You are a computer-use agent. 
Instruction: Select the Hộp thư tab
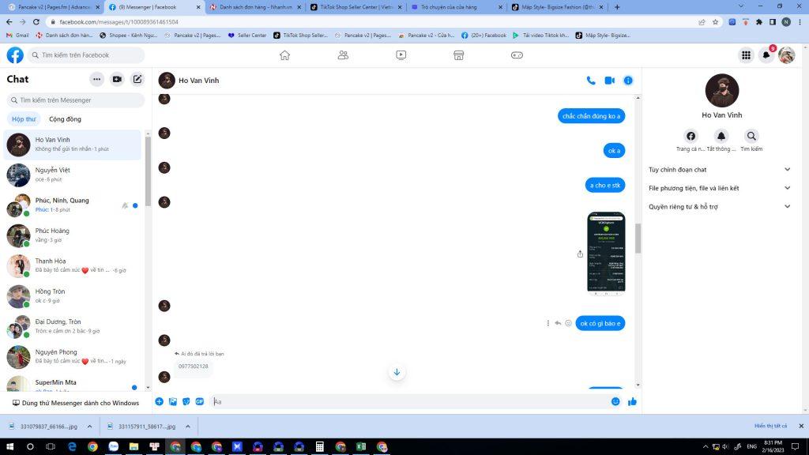tap(24, 119)
